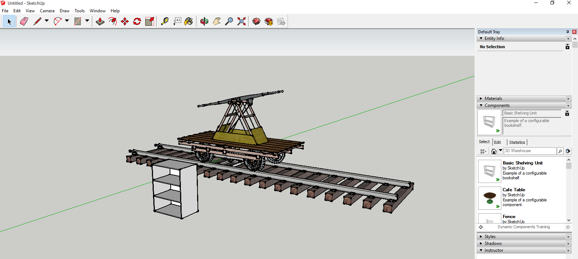Toggle details display in Entity Info panel
Viewport: 578px width, 259px height.
coord(567,47)
